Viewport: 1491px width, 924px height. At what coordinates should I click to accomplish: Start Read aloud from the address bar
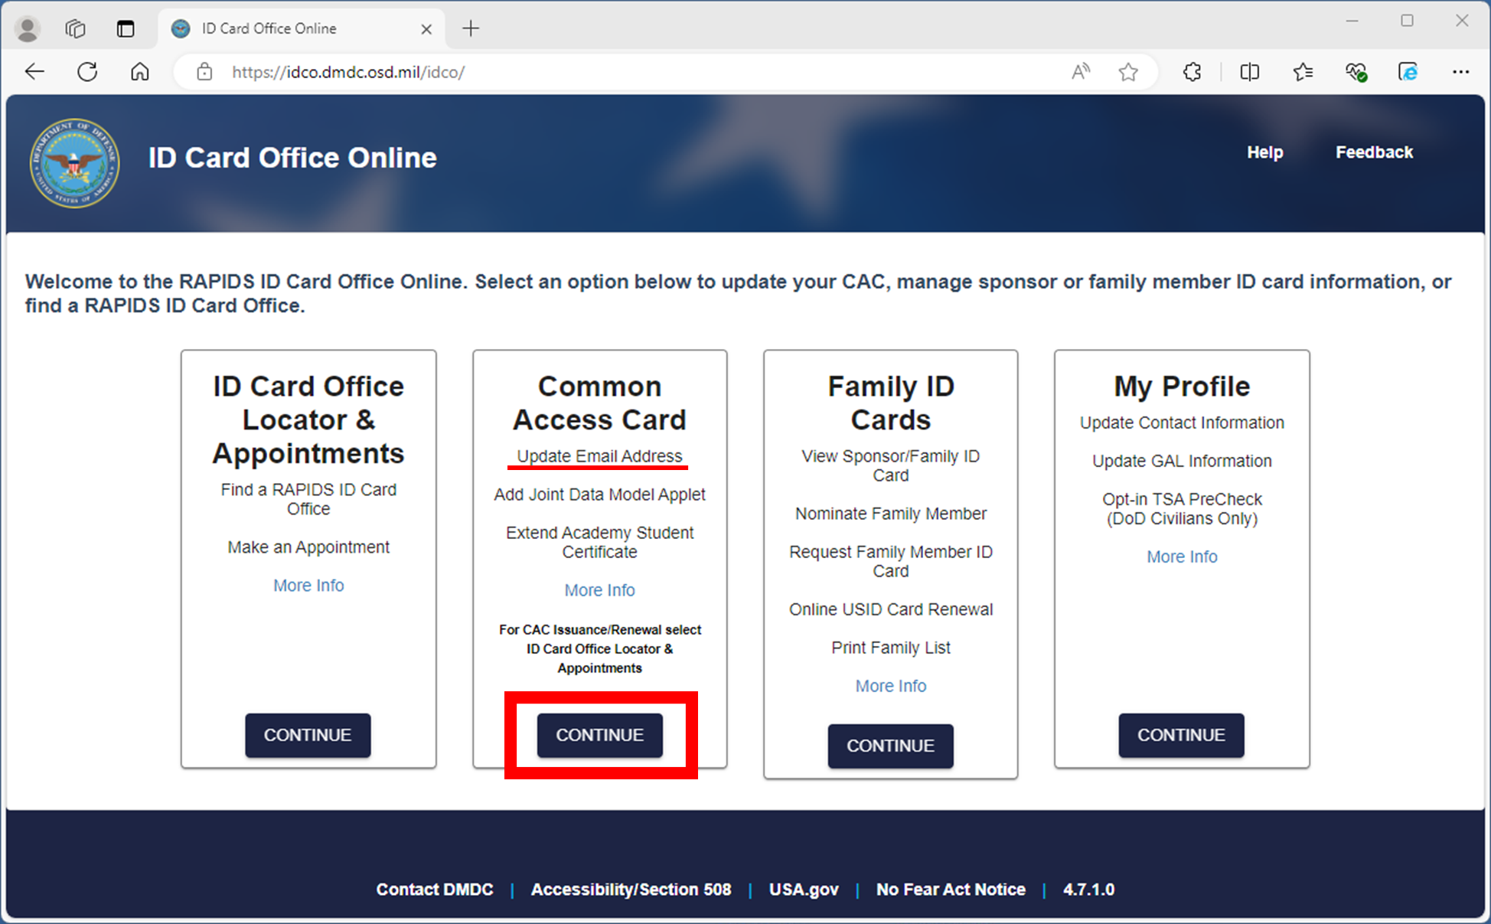point(1080,71)
